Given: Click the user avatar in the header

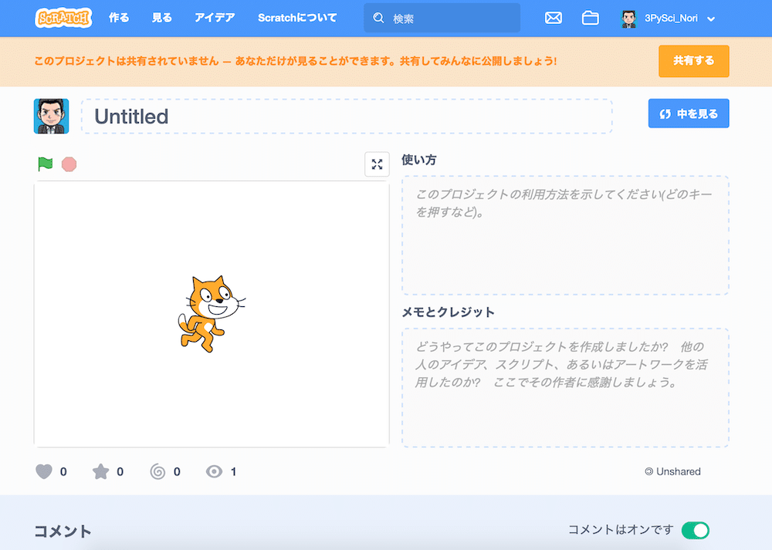Looking at the screenshot, I should point(628,19).
